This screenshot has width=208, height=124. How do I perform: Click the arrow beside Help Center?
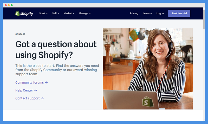pos(36,90)
